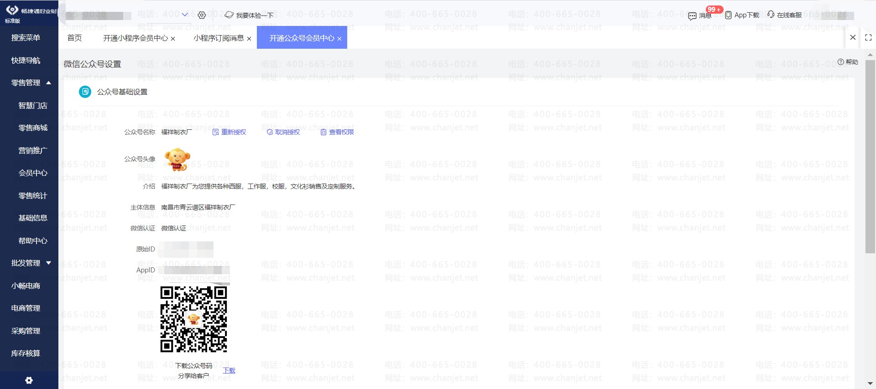
Task: Click the 南昌市青云谱区福祥制衣厂 text
Action: click(198, 207)
